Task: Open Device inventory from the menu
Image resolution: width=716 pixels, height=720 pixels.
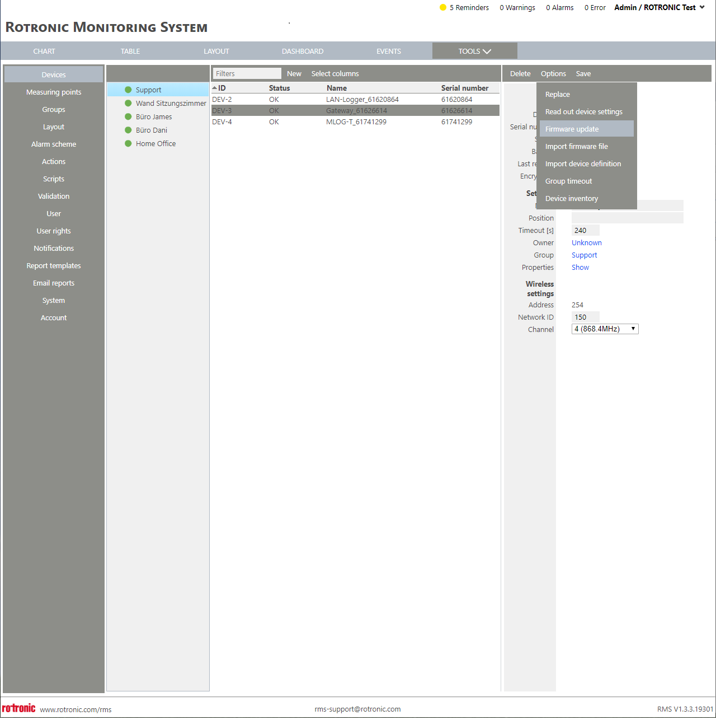Action: [x=587, y=198]
